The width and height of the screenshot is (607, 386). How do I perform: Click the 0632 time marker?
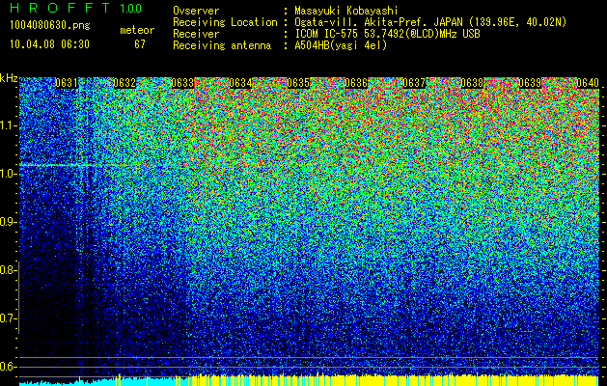(124, 83)
